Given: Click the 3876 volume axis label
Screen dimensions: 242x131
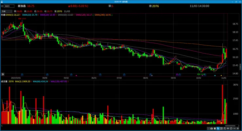Looking at the screenshot, I should (235, 85).
